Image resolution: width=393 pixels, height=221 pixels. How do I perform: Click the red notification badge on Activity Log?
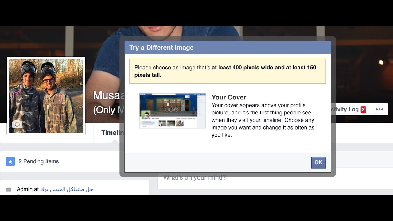(x=363, y=109)
